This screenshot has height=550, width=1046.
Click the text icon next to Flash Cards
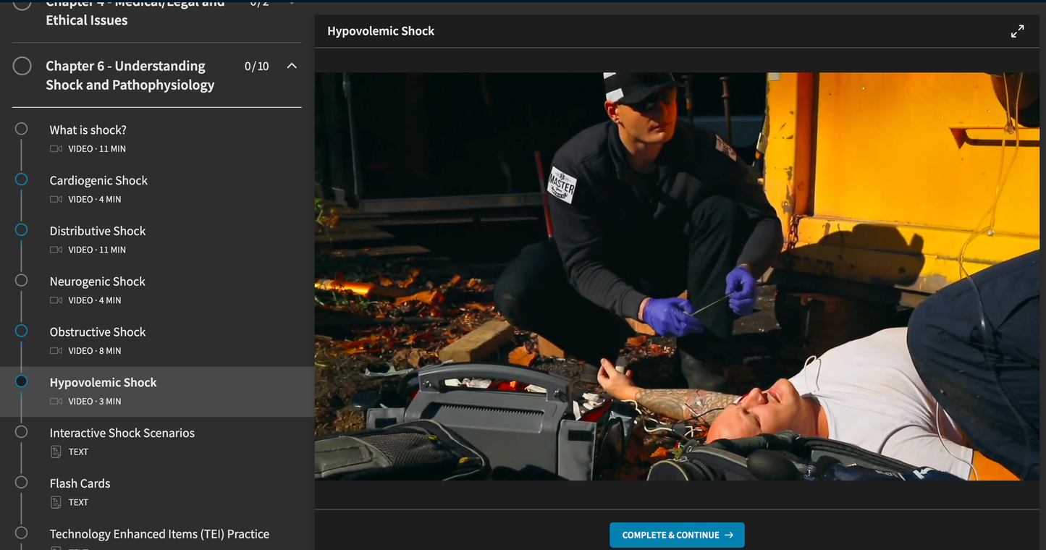click(56, 502)
